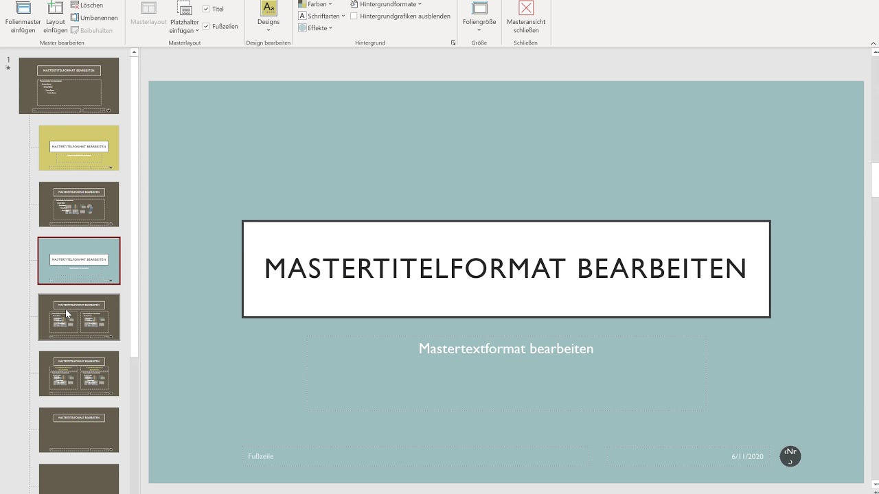Open Hintergrundformate dropdown

[386, 4]
